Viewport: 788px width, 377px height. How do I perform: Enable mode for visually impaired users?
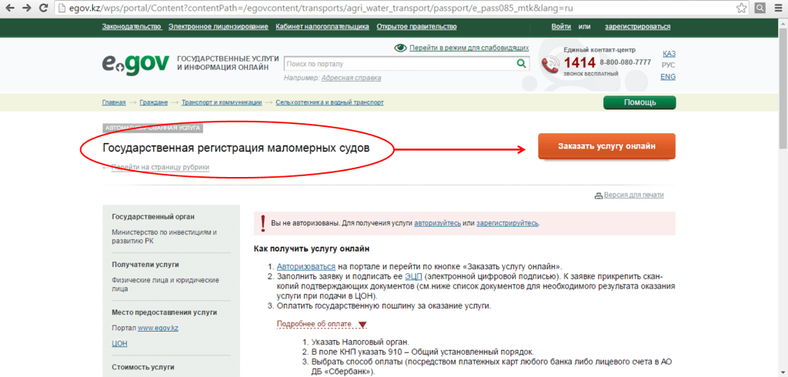point(468,48)
